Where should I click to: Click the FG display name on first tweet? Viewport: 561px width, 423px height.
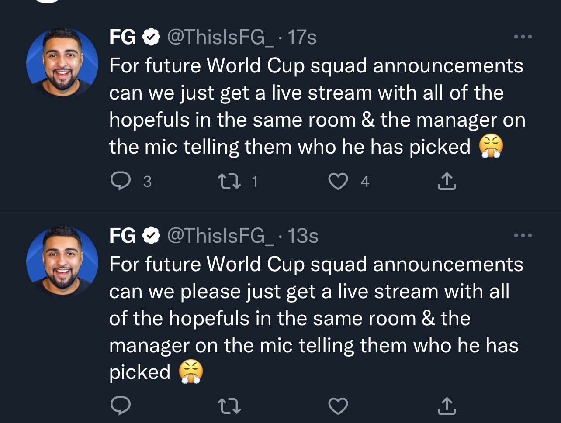point(122,38)
